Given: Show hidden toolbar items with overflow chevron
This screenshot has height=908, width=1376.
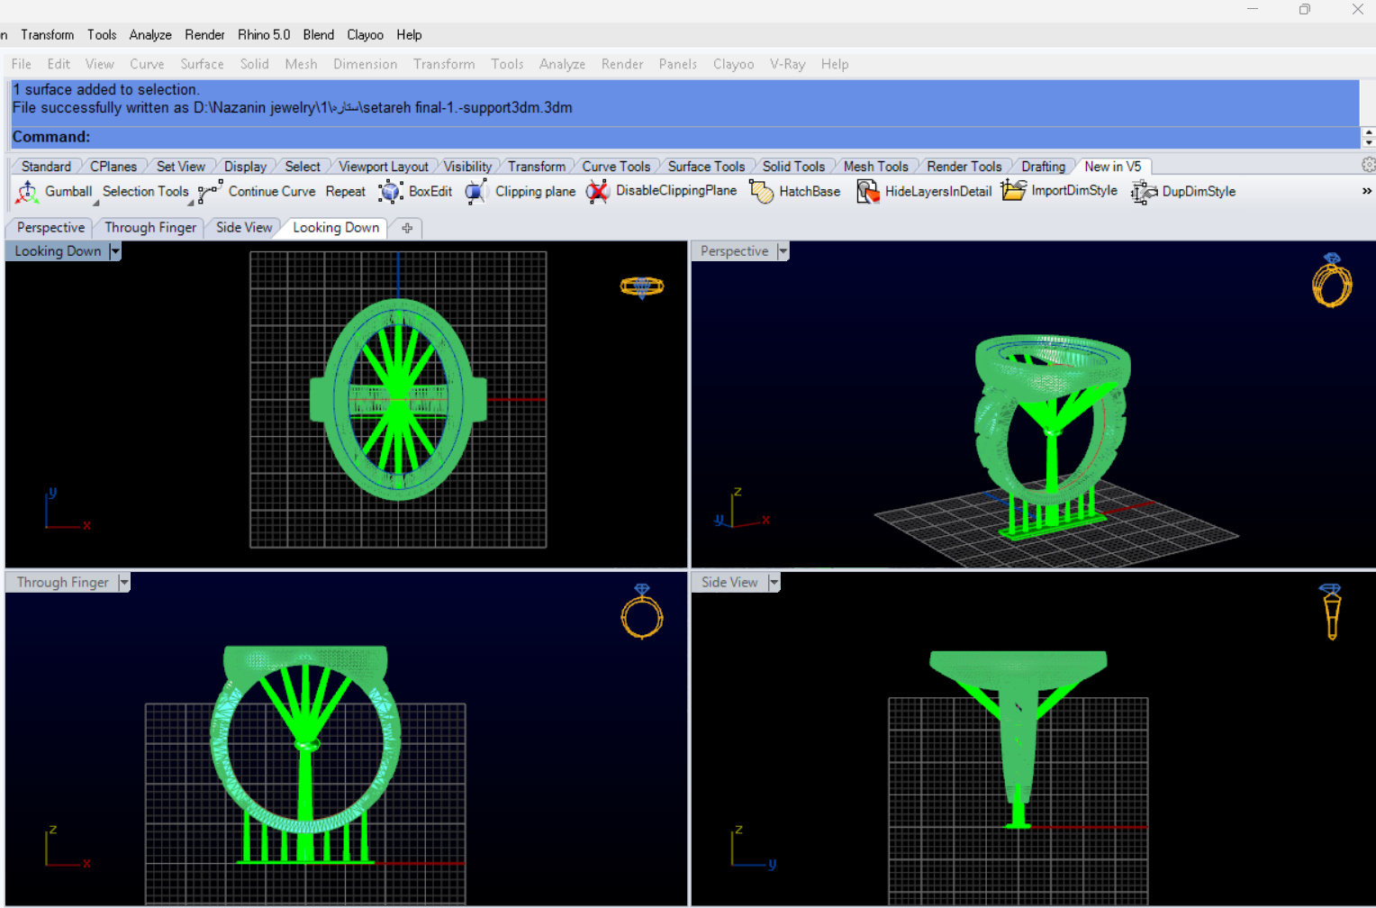Looking at the screenshot, I should pyautogui.click(x=1366, y=191).
